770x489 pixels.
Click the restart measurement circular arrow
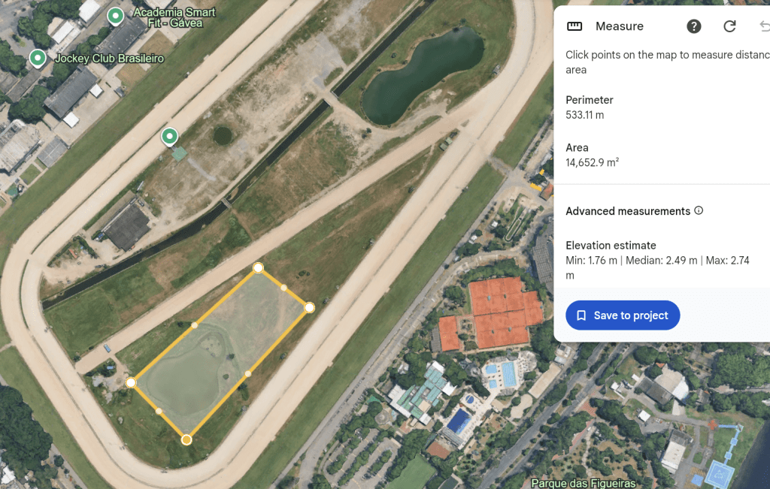tap(729, 26)
